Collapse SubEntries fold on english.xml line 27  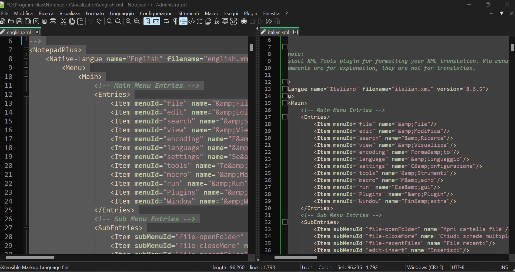click(x=26, y=228)
